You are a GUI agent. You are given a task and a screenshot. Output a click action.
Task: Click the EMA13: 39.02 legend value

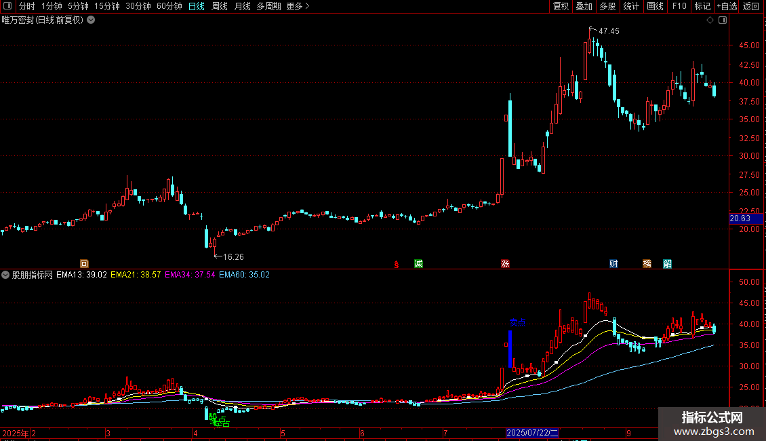pyautogui.click(x=81, y=275)
